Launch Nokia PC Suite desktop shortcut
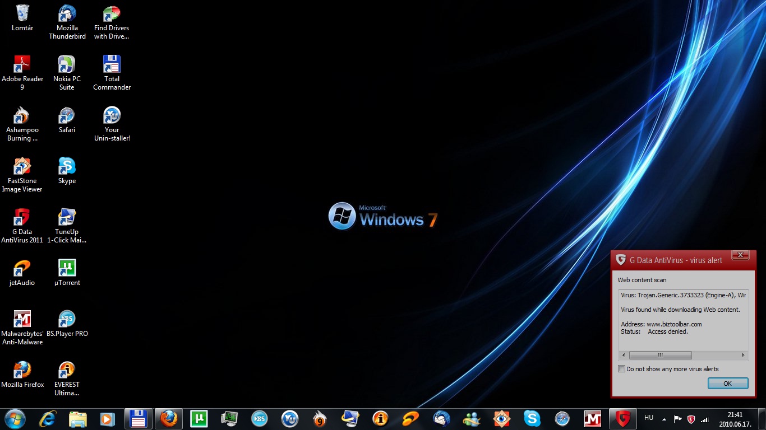Image resolution: width=766 pixels, height=430 pixels. click(x=67, y=73)
